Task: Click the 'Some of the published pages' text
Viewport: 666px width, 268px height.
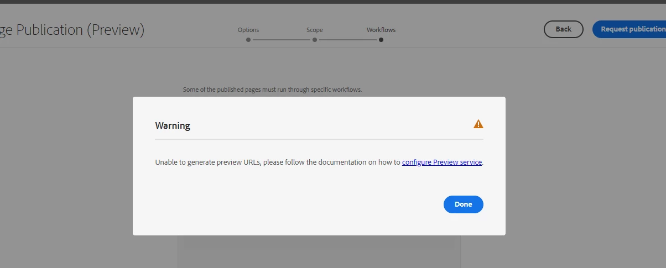Action: coord(272,89)
